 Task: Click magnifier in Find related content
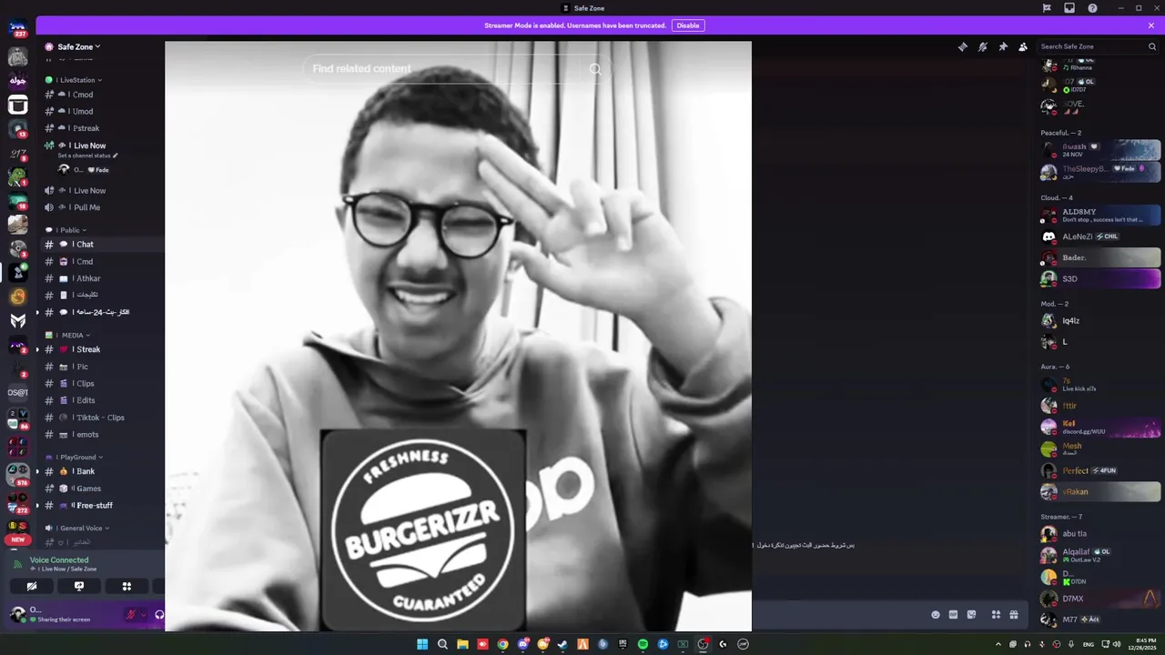595,69
